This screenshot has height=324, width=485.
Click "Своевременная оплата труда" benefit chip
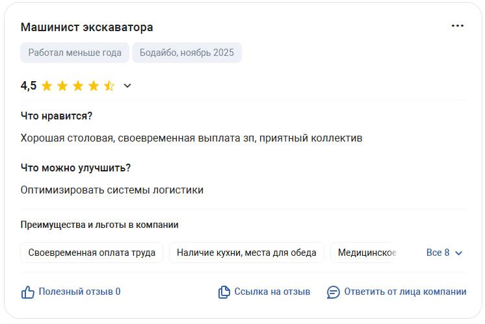[x=92, y=253]
